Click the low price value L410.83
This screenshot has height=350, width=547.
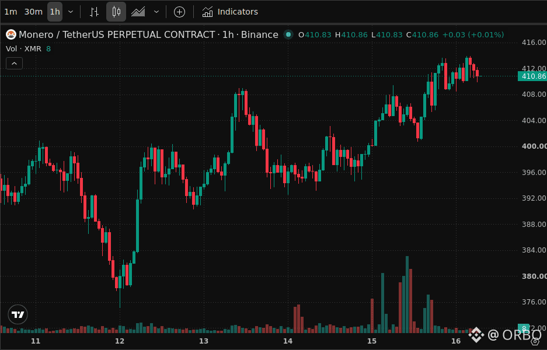[x=387, y=35]
